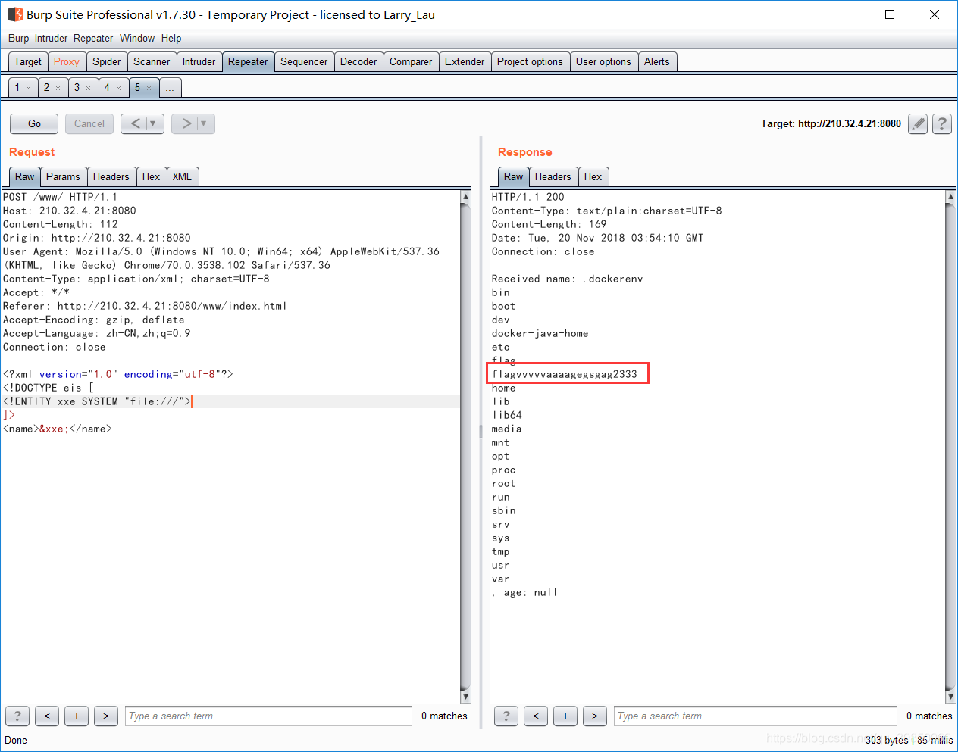Send the request with Go button
The image size is (958, 752).
(34, 123)
